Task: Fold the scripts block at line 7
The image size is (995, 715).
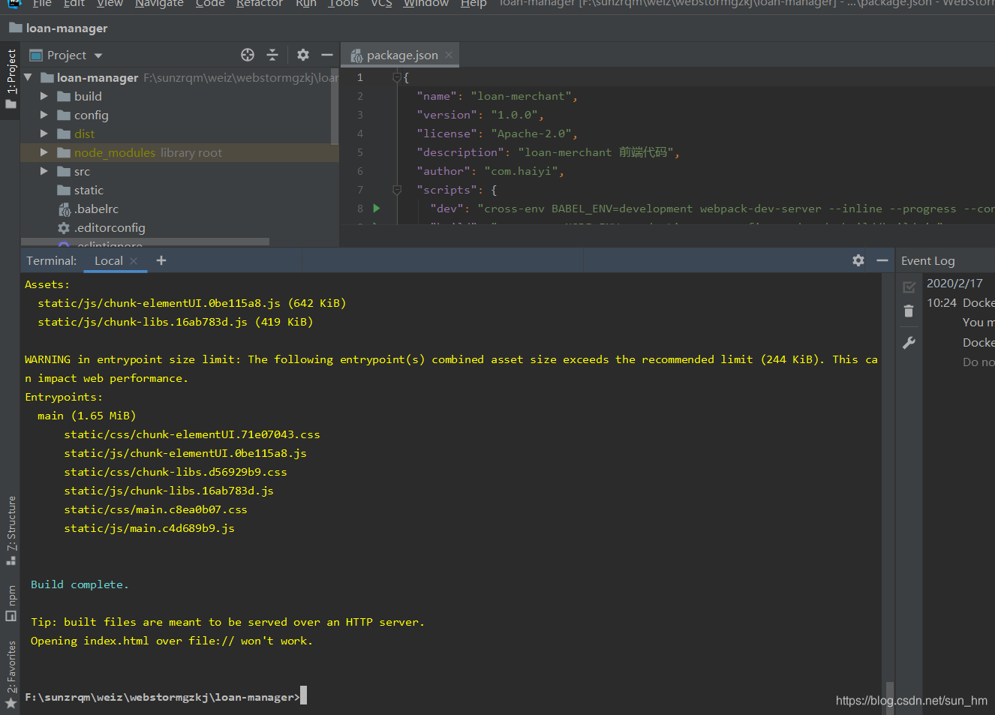Action: (397, 190)
